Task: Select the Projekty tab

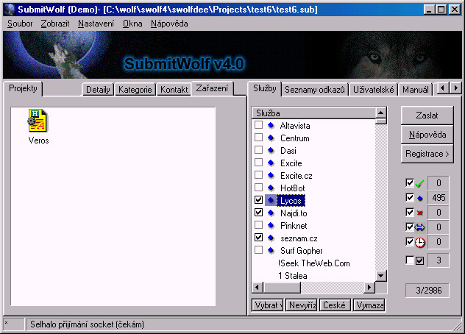Action: pyautogui.click(x=23, y=88)
